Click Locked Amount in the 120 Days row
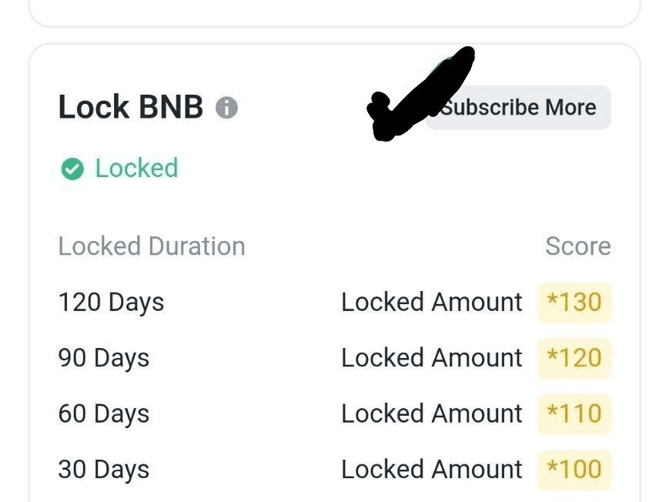 pos(432,303)
